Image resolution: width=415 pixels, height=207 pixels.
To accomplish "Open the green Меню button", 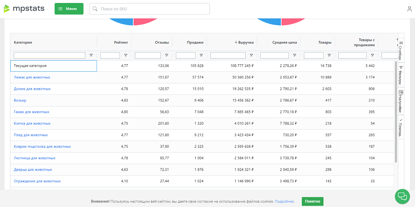I will coord(69,9).
